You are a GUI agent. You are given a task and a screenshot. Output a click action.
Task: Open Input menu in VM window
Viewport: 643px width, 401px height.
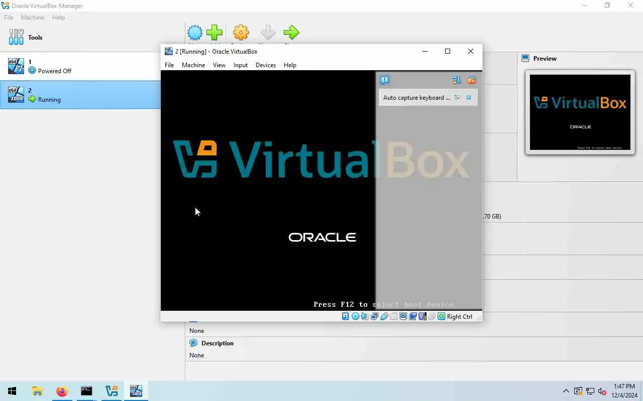[241, 65]
